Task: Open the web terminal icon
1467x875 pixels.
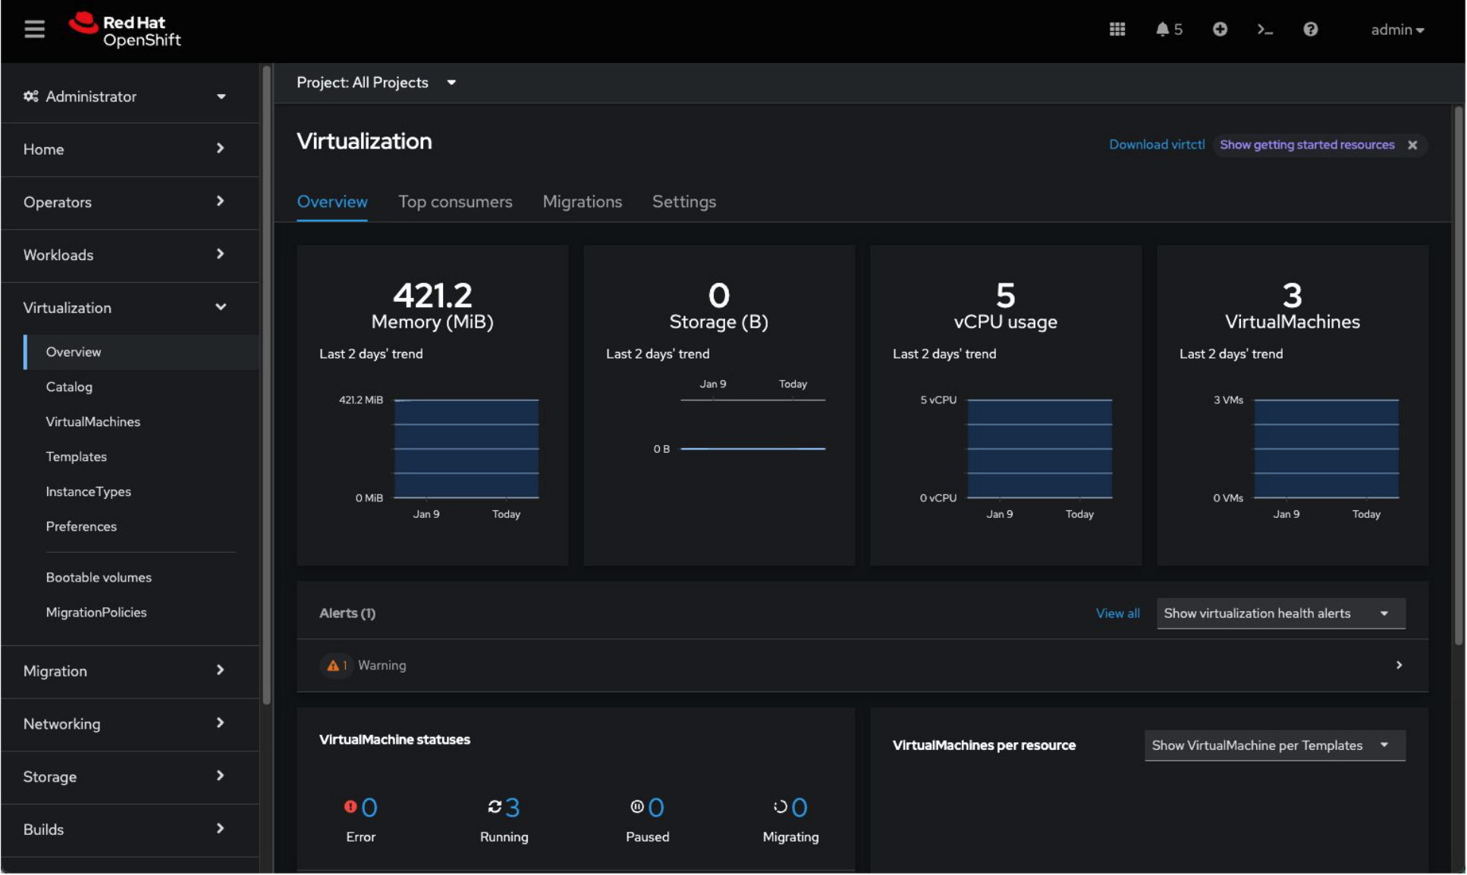Action: coord(1264,29)
